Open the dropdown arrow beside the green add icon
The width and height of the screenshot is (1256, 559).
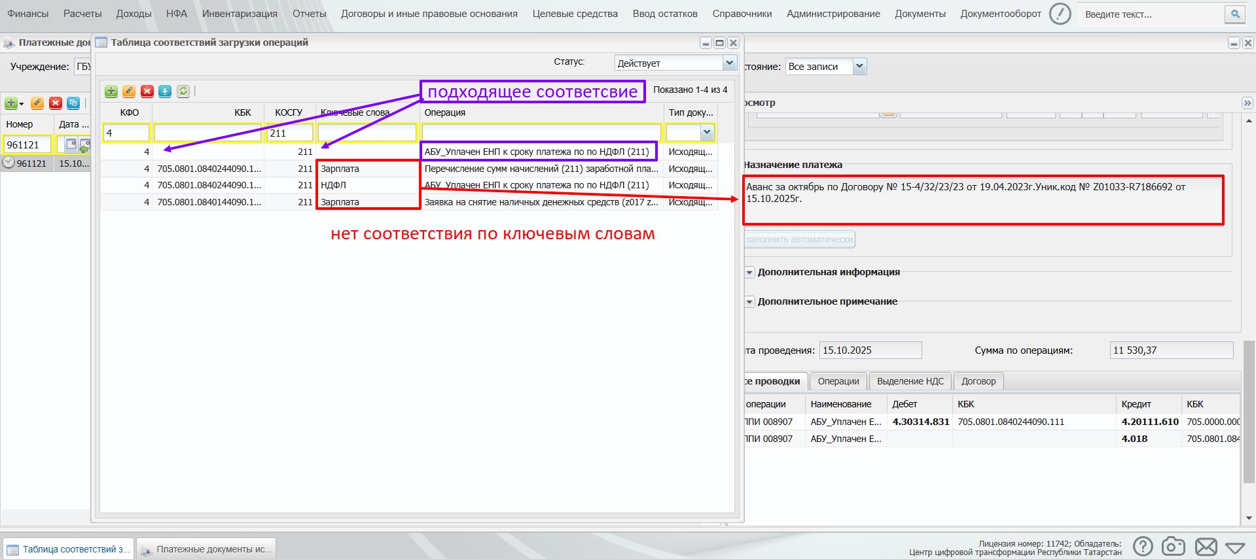(21, 104)
